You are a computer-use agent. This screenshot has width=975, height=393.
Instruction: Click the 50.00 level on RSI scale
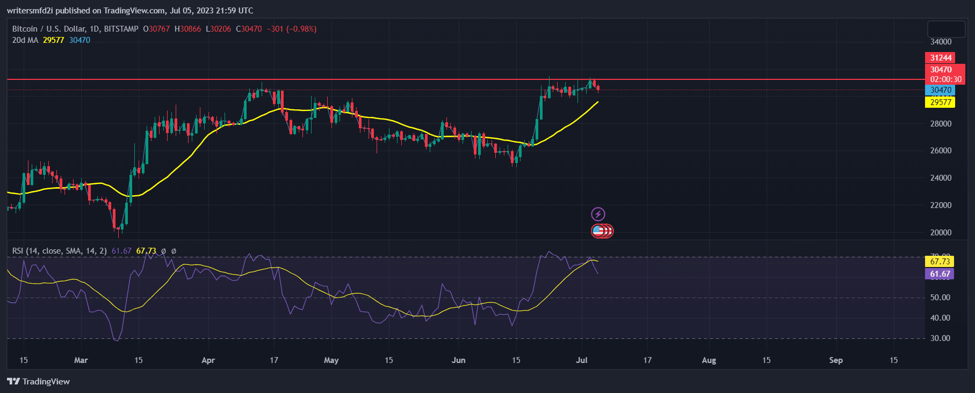[x=940, y=298]
